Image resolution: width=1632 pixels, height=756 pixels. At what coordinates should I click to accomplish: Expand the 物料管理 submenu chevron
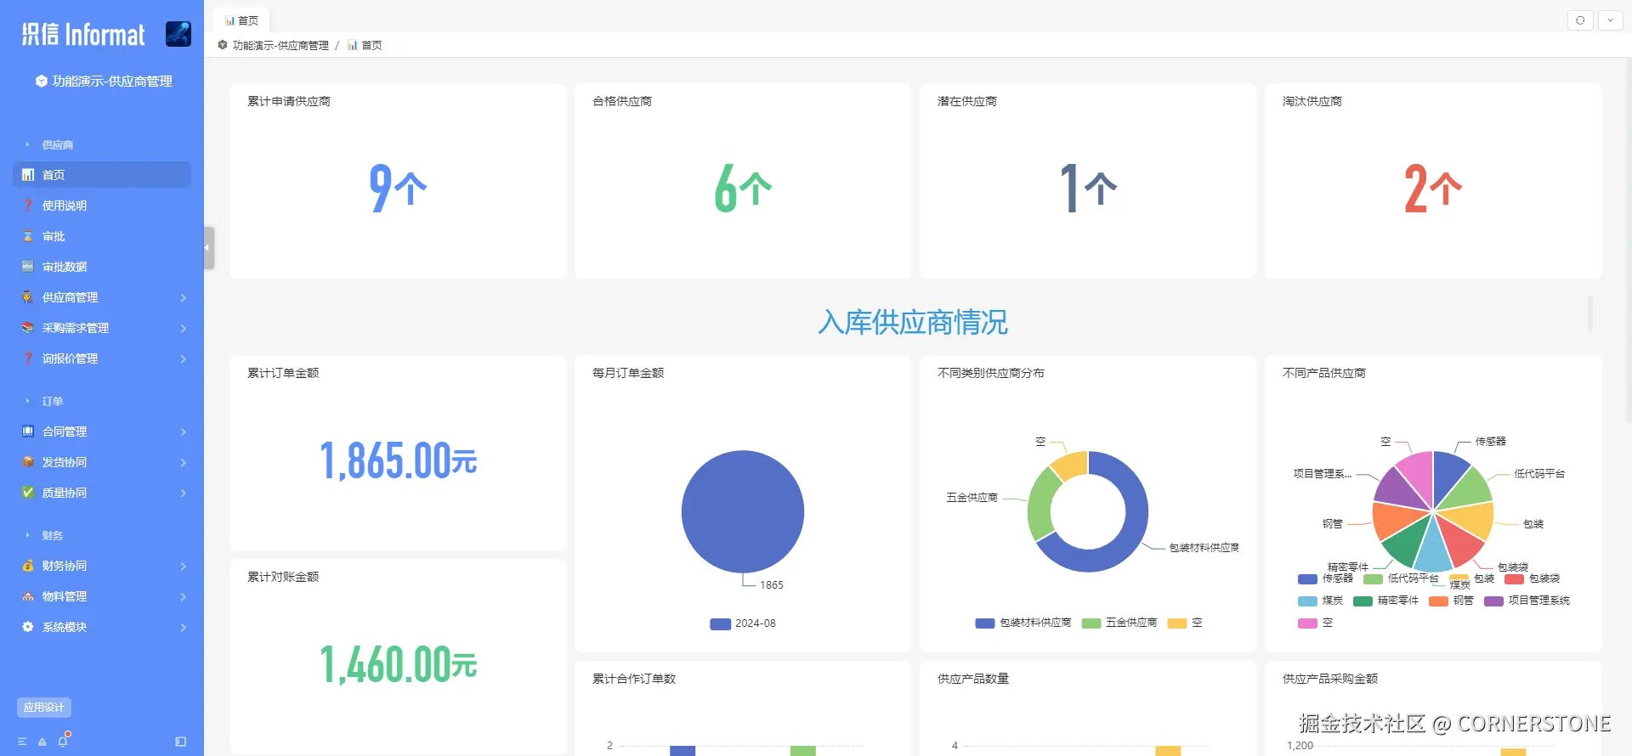[x=183, y=596]
